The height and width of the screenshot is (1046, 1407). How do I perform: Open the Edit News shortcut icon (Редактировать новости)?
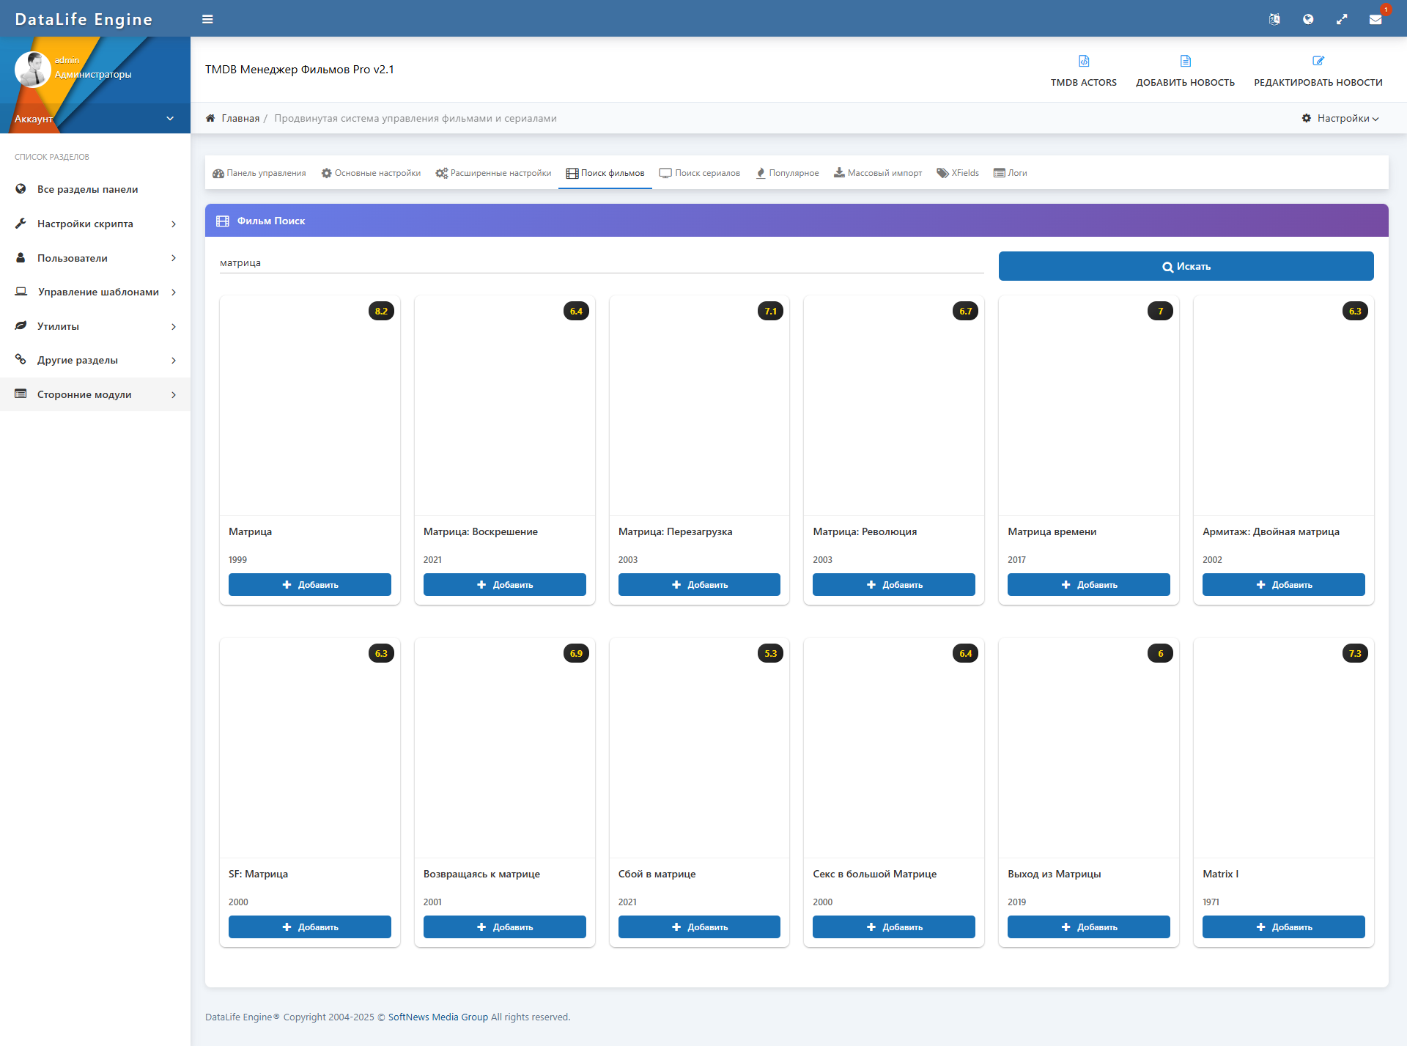point(1318,62)
